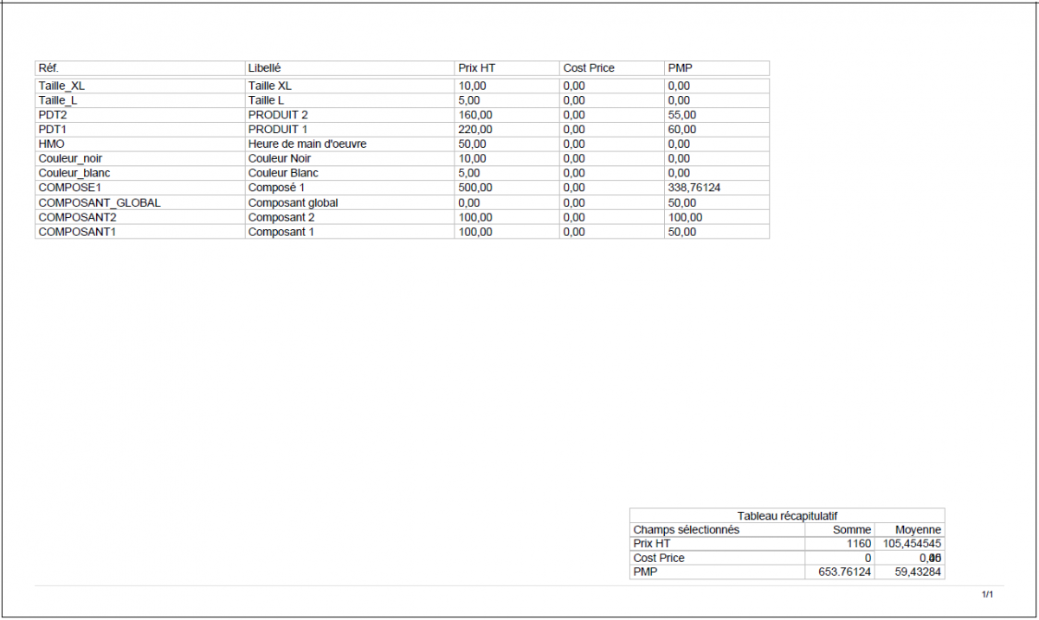Screen dimensions: 1039x620
Task: Select the Somme column header
Action: pyautogui.click(x=851, y=530)
